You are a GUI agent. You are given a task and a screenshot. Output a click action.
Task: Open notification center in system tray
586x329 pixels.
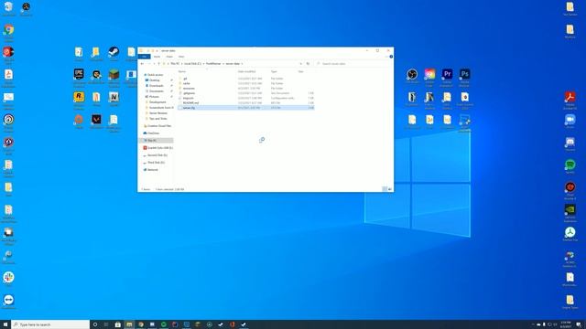pyautogui.click(x=579, y=324)
